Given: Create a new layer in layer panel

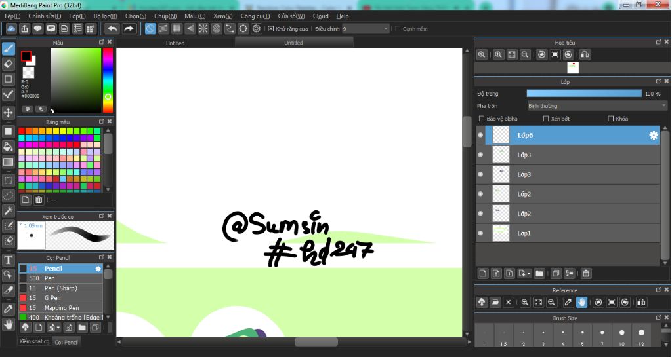Looking at the screenshot, I should [x=483, y=273].
